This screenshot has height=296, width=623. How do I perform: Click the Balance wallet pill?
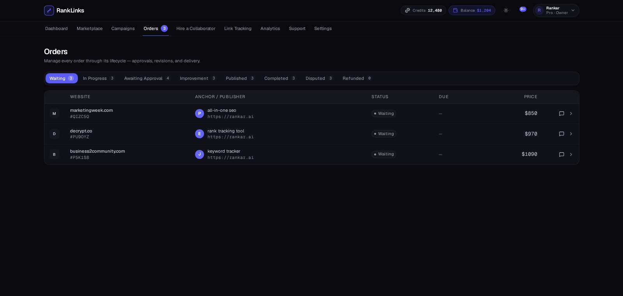[x=472, y=11]
